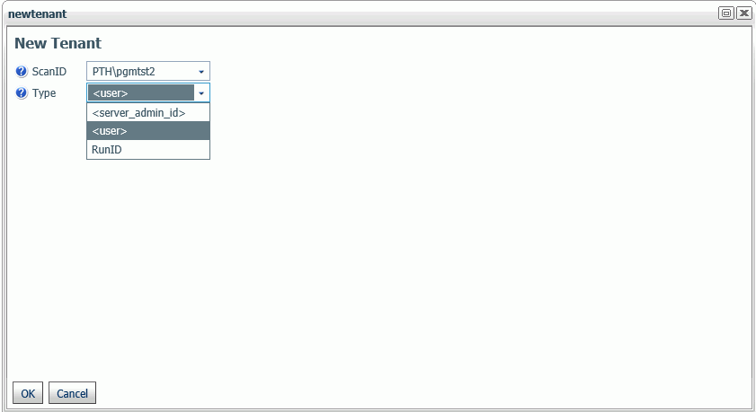The image size is (756, 412).
Task: Dismiss the dialog with Cancel
Action: 72,393
